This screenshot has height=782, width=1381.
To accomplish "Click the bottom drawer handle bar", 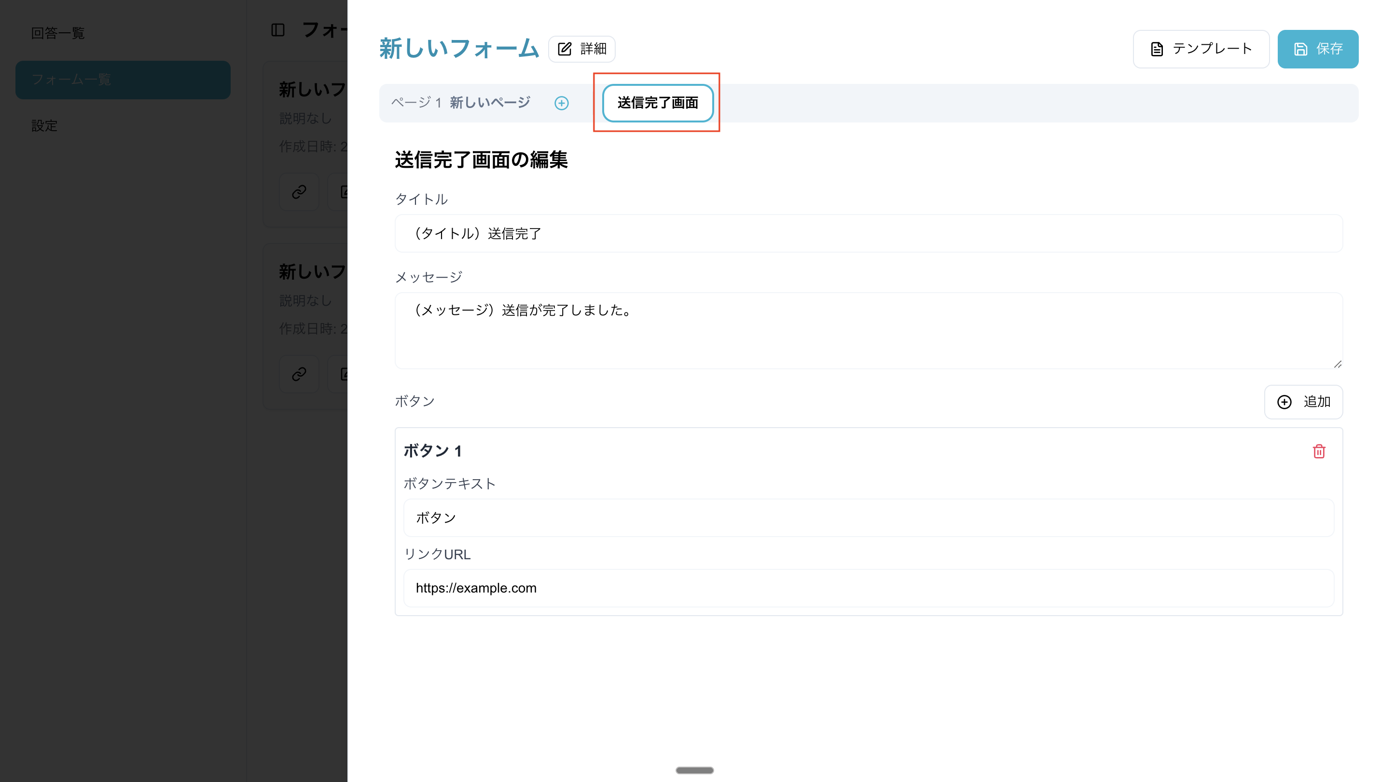I will (x=694, y=770).
